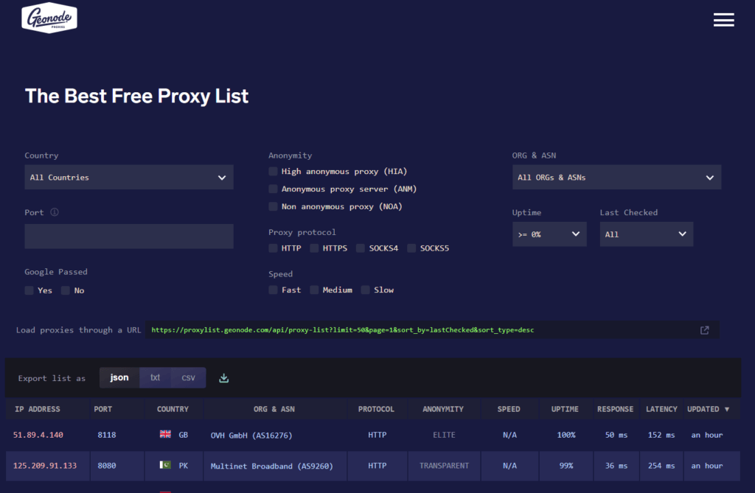Check the SOCKS5 protocol checkbox
Image resolution: width=755 pixels, height=493 pixels.
click(x=411, y=248)
